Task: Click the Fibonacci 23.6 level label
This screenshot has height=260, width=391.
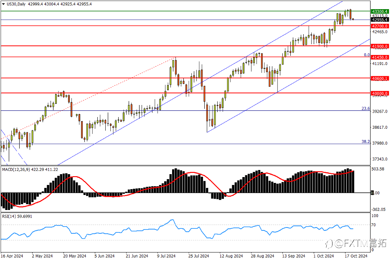Action: click(x=366, y=109)
